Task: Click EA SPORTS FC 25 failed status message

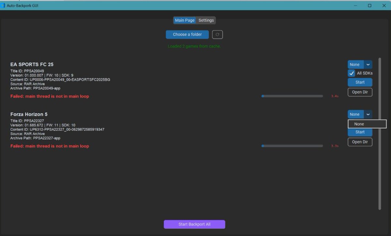Action: [50, 96]
